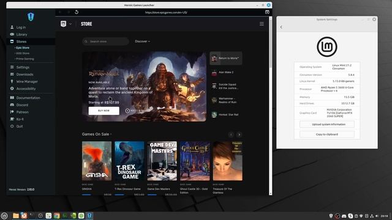Click Upload system information button
Screen dimensions: 392x220
(x=327, y=124)
